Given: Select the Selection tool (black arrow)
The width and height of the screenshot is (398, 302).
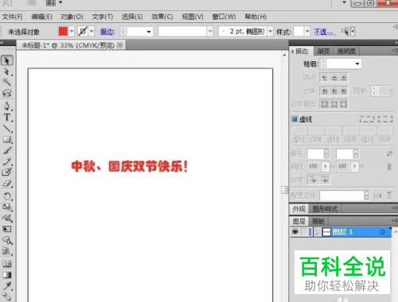Looking at the screenshot, I should [x=7, y=60].
